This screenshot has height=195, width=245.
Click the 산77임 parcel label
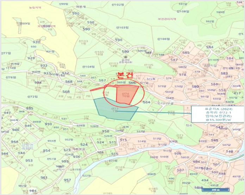[x=6, y=53]
